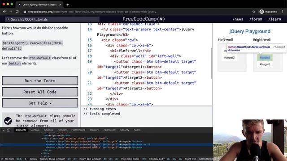Switch to the Application DevTools tab
287x161 pixels.
click(109, 130)
